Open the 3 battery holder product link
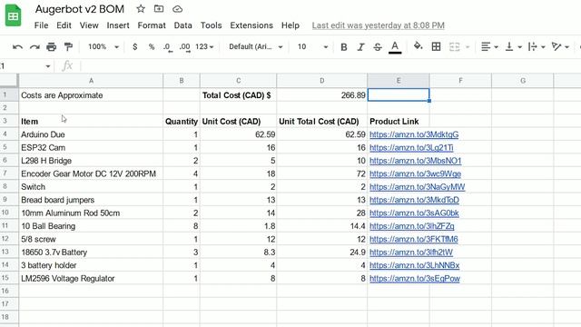Viewport: 581px width, 327px height. tap(414, 265)
